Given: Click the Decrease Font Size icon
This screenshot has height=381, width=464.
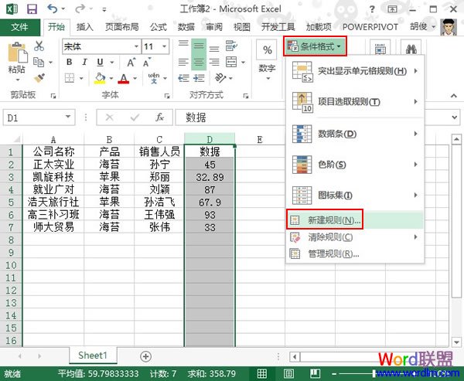Looking at the screenshot, I should 146,63.
